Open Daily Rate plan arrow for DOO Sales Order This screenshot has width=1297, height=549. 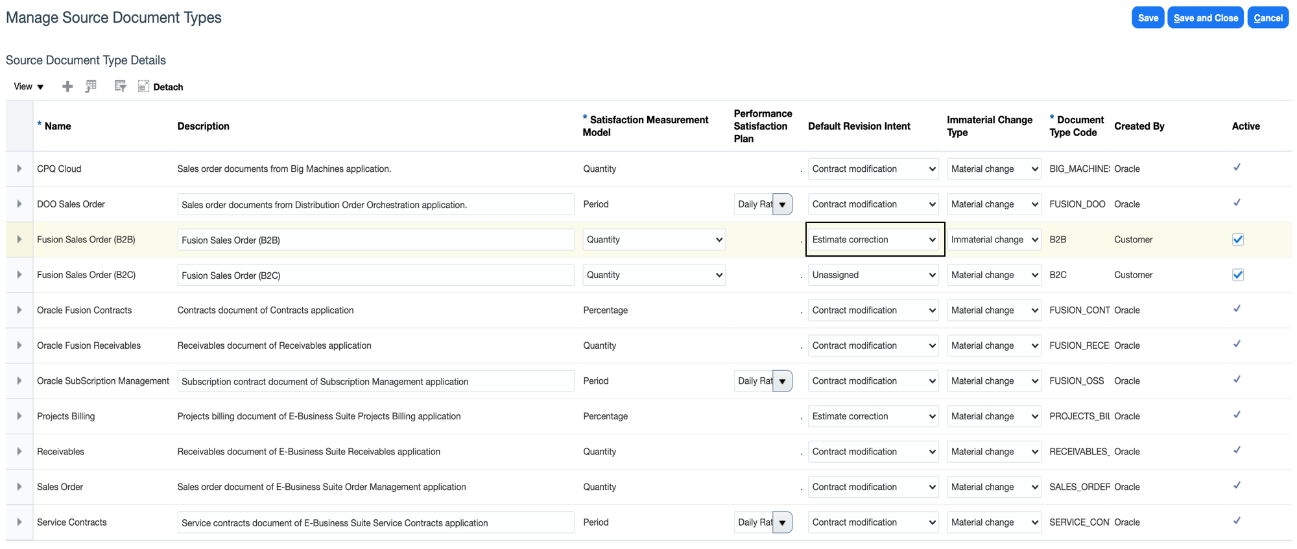[783, 205]
